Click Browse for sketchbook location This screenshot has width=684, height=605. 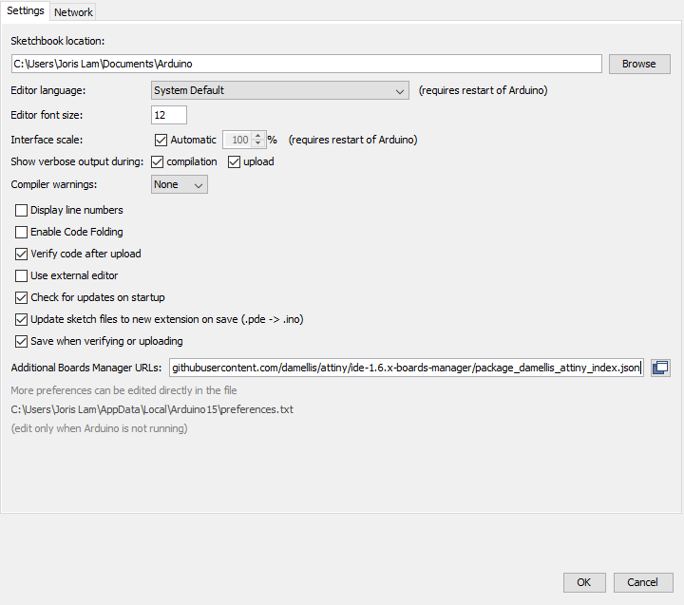639,64
